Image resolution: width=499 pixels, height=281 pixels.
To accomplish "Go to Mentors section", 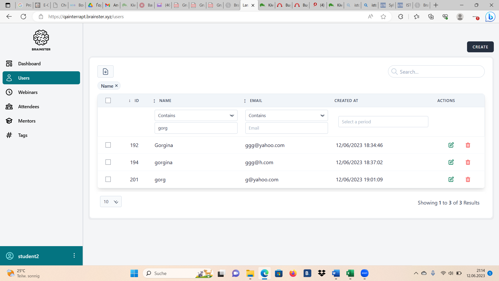I will (27, 121).
